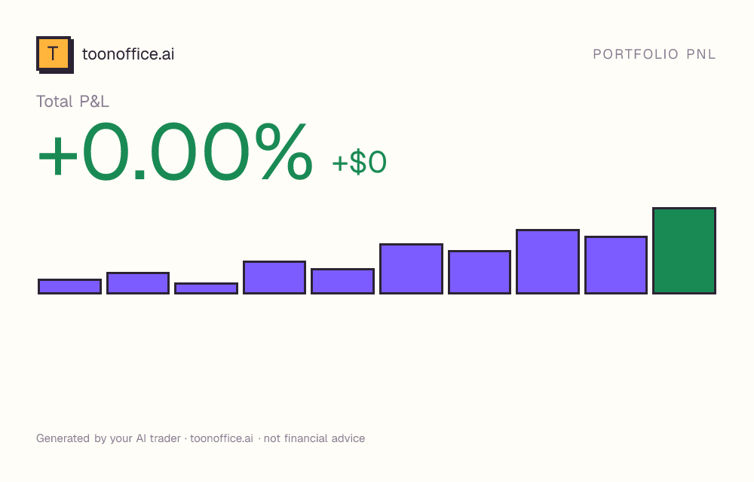The width and height of the screenshot is (754, 482).
Task: Select the second purple bar in chart
Action: [x=138, y=283]
